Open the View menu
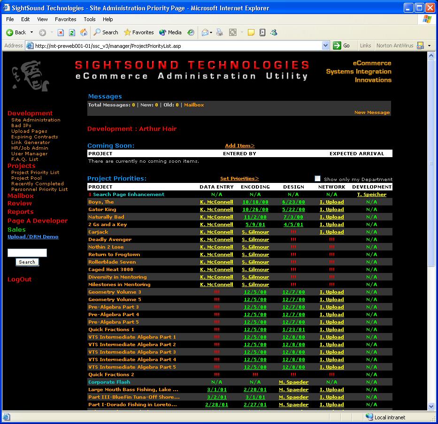This screenshot has height=424, width=438. 42,19
